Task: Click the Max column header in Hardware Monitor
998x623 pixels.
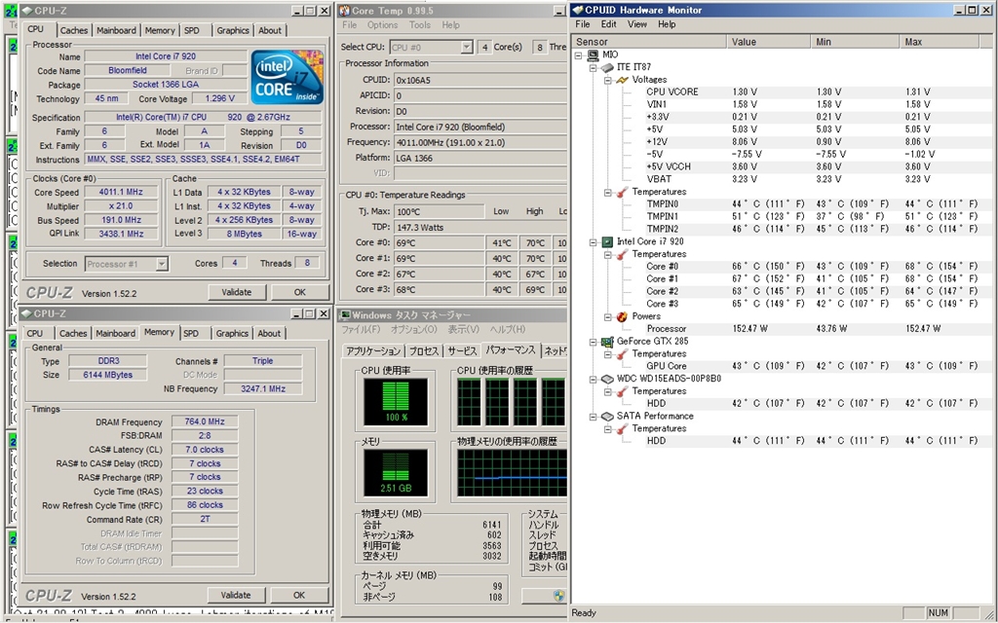Action: point(939,42)
